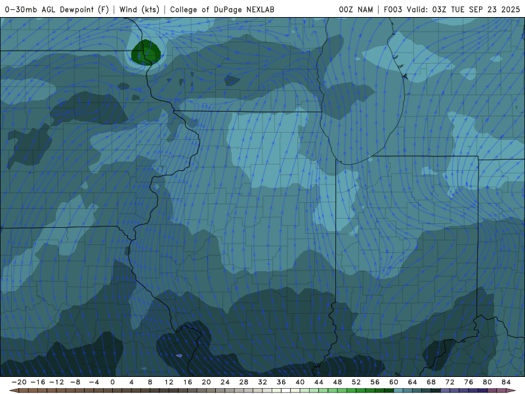
Task: Click the 20 value on the color scale
Action: point(206,382)
